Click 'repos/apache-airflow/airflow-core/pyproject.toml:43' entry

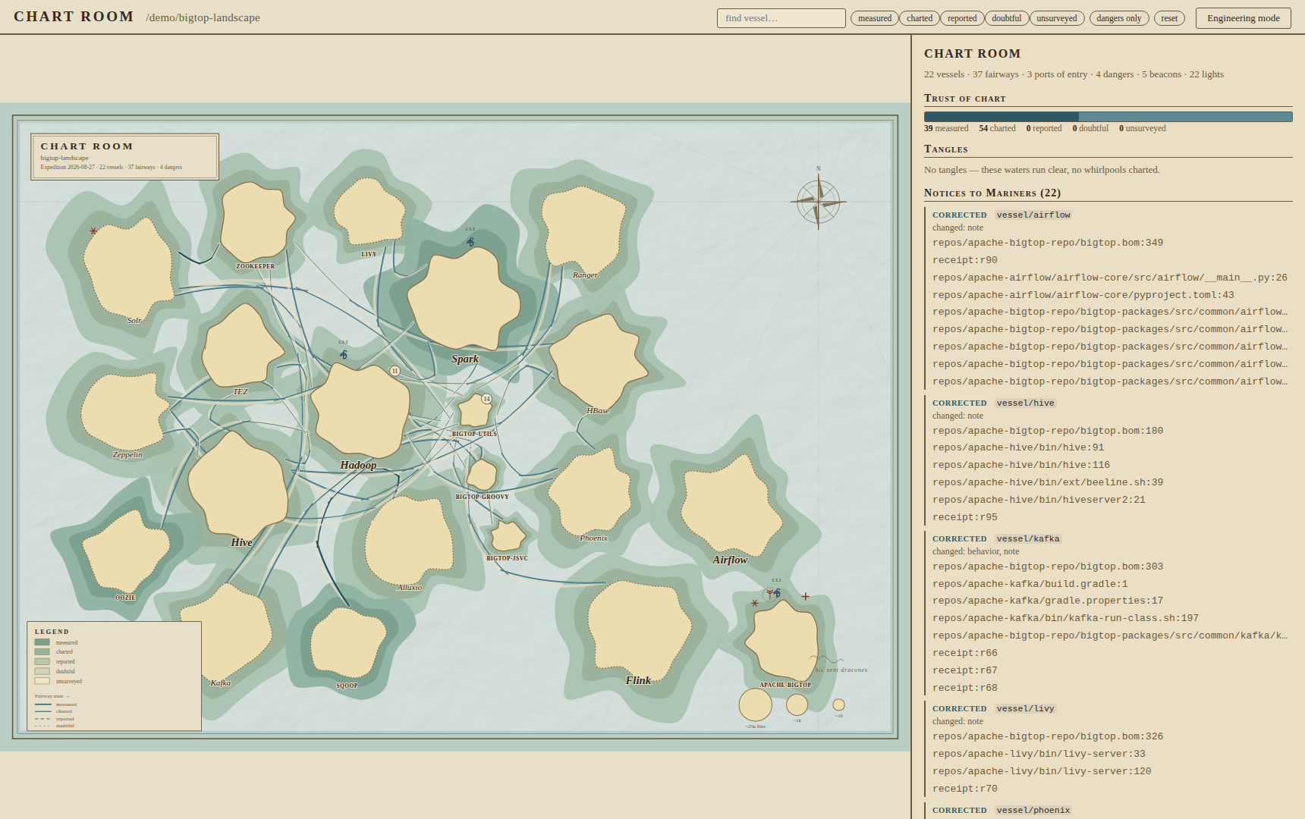tap(1083, 295)
